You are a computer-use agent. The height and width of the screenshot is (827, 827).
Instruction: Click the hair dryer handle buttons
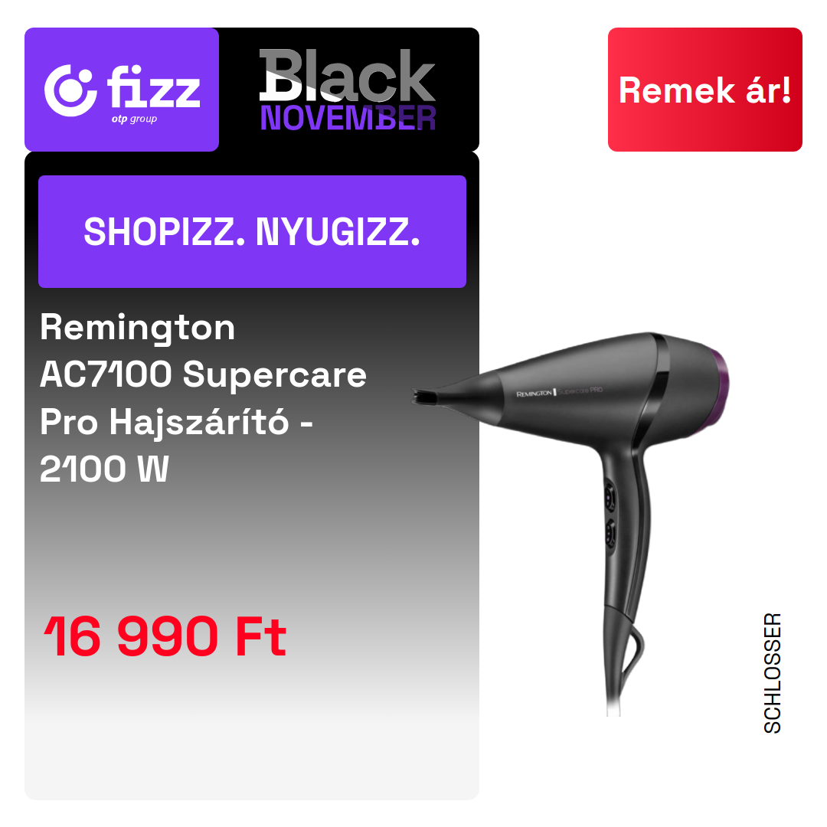610,516
